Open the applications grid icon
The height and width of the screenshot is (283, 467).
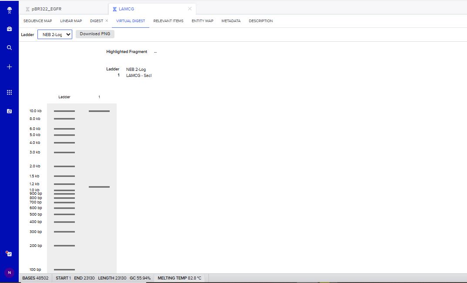tap(9, 92)
